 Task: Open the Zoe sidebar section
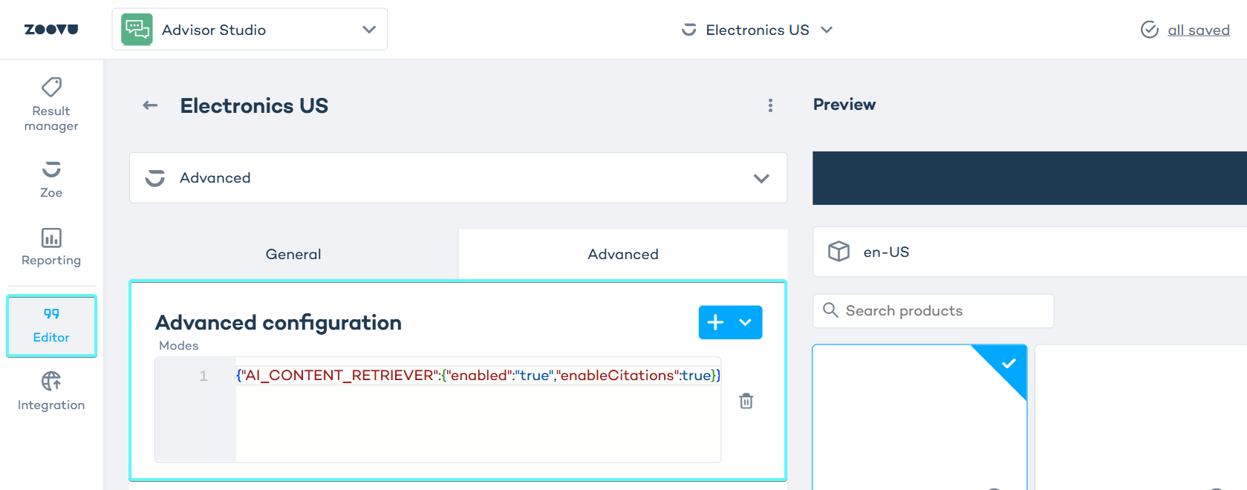(51, 179)
